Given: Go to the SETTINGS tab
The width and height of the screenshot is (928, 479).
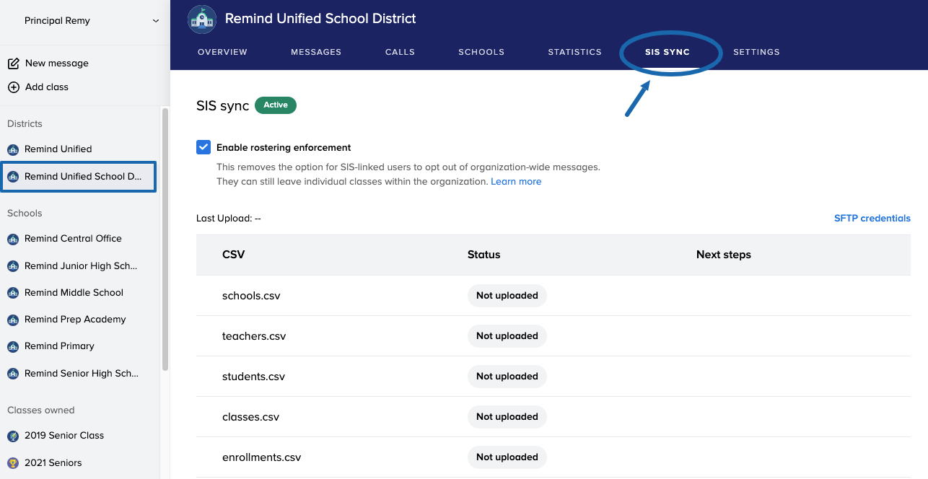Looking at the screenshot, I should tap(756, 52).
